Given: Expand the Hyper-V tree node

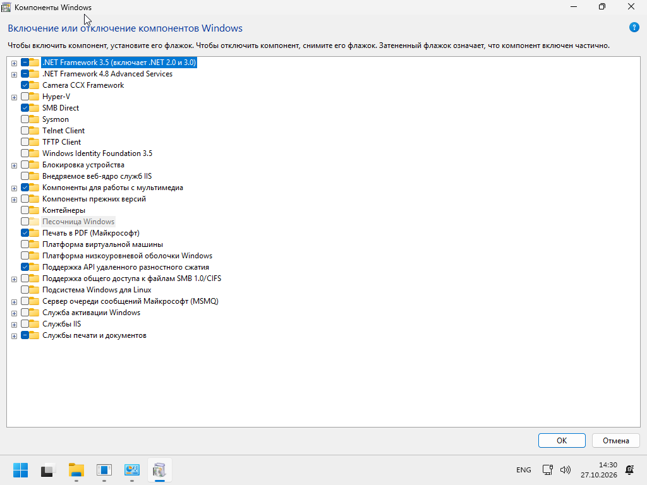Looking at the screenshot, I should [x=14, y=97].
